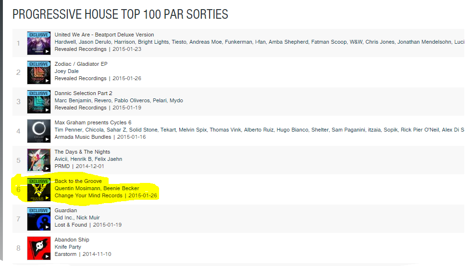Image resolution: width=470 pixels, height=266 pixels.
Task: Click the Abandon Ship cover artwork
Action: coord(39,248)
